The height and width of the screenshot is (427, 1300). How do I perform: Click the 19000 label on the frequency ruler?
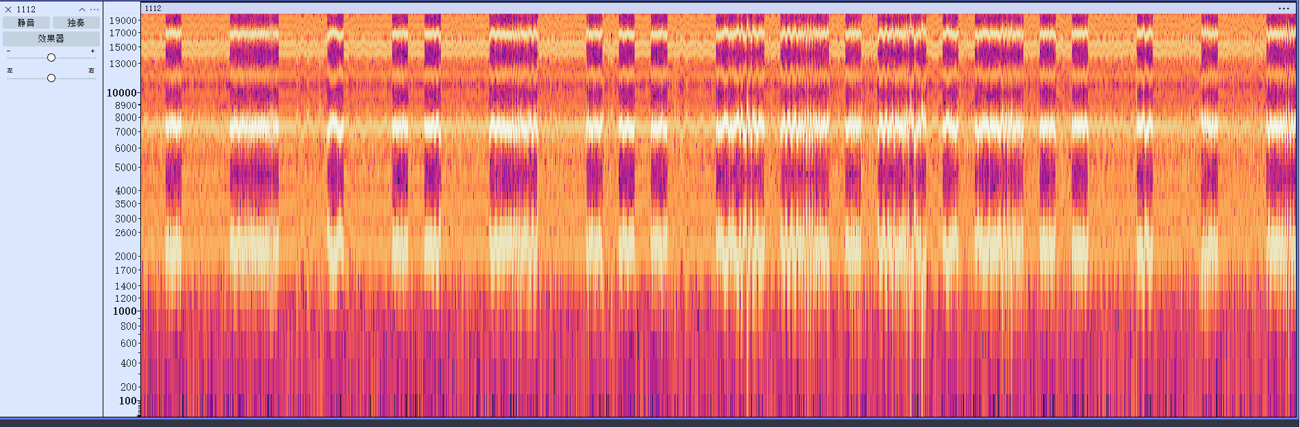123,21
